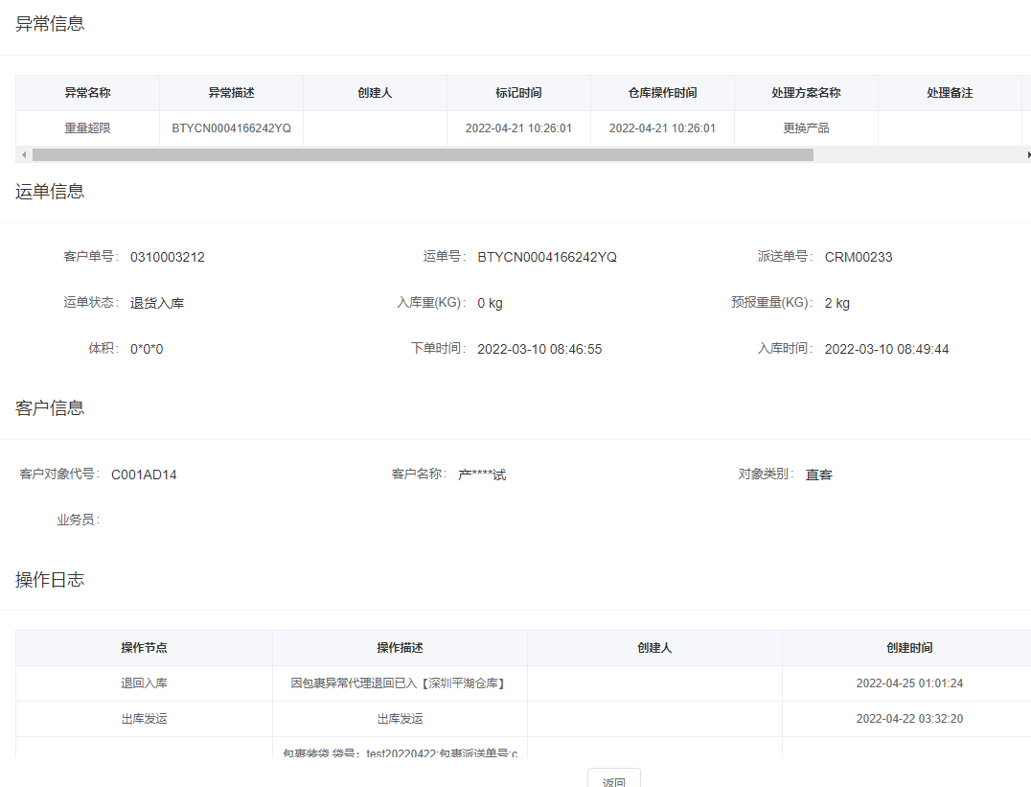Click the 更换产品 cell in the exception row
Viewport: 1031px width, 787px height.
tap(806, 128)
